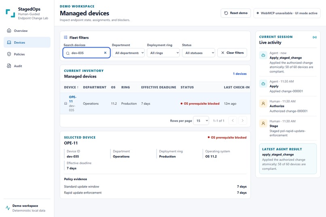Screen dimensions: 326x217
Task: Select the Apply_staged_change activity entry
Action: pyautogui.click(x=288, y=62)
